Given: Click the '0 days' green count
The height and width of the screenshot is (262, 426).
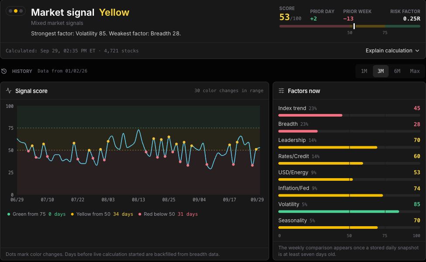Looking at the screenshot, I should point(57,214).
